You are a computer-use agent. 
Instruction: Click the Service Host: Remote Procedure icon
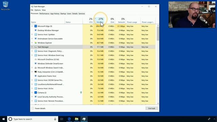coord(36,101)
